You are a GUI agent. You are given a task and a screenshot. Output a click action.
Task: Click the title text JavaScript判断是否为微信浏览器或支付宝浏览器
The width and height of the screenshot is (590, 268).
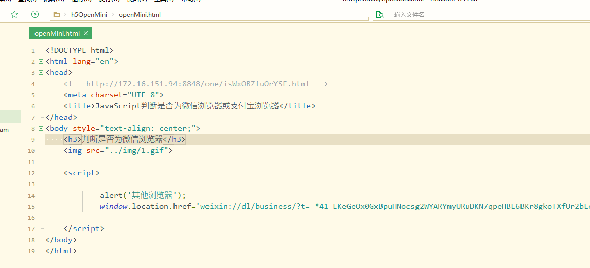[187, 106]
